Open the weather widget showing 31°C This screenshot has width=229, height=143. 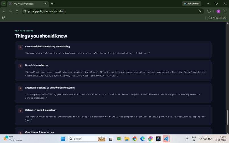(x=13, y=139)
